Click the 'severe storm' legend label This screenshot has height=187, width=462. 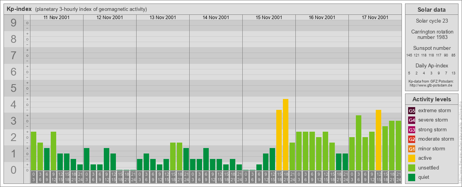coord(433,120)
